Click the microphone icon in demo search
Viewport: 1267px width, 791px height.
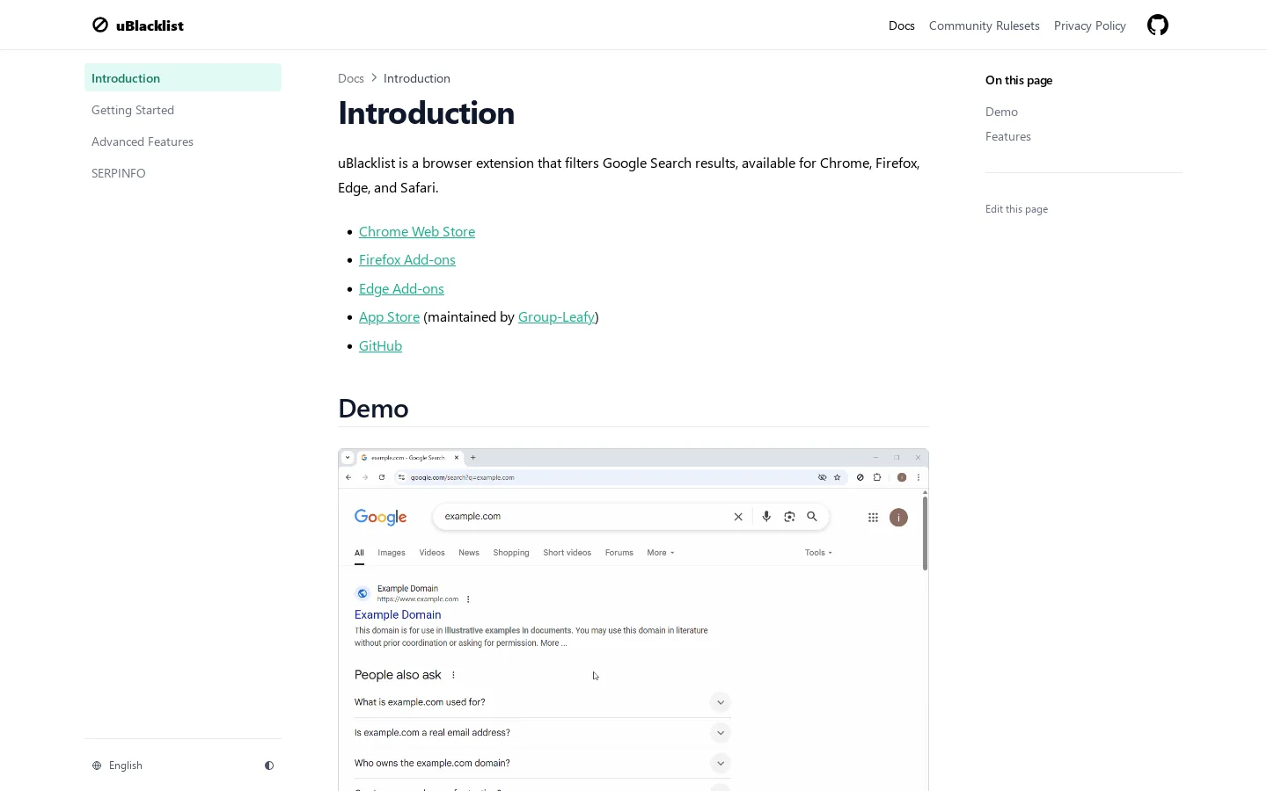click(x=766, y=517)
